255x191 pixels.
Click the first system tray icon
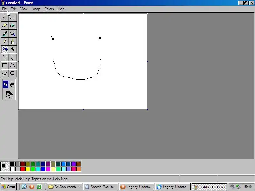tap(232, 187)
